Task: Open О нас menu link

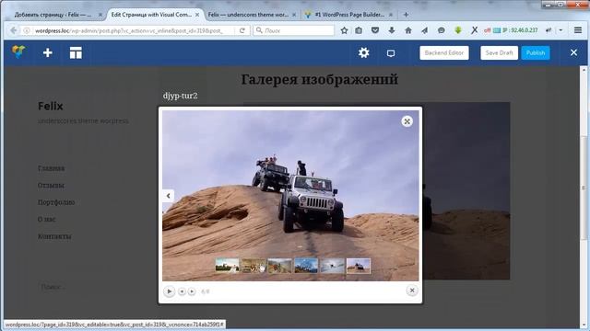Action: [46, 219]
